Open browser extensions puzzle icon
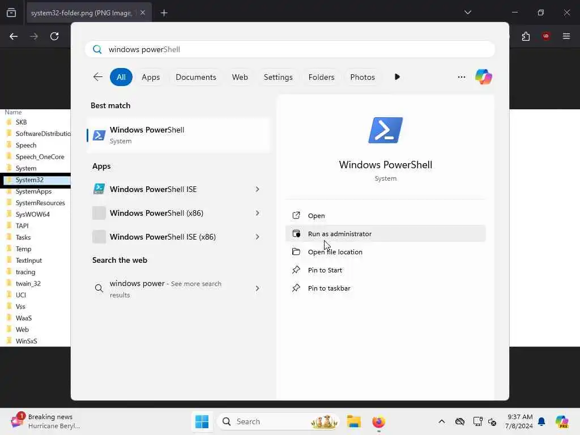Screen dimensions: 580x435 point(526,36)
